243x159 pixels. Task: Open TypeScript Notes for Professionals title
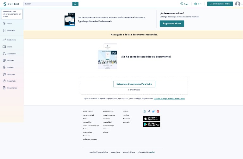click(95, 21)
